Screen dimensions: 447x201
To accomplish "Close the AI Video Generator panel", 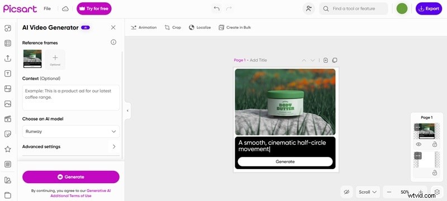I will click(113, 27).
